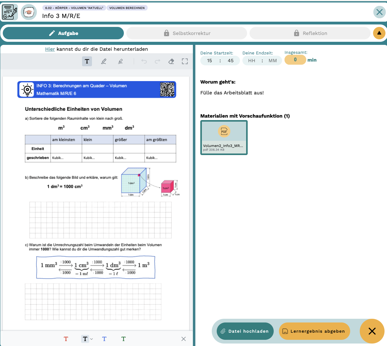The width and height of the screenshot is (387, 346).
Task: Click the answer grid under task c
Action: click(x=93, y=302)
